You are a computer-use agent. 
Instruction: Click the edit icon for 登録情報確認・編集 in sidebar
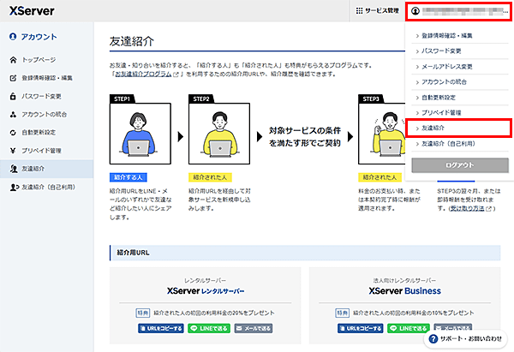pos(13,78)
